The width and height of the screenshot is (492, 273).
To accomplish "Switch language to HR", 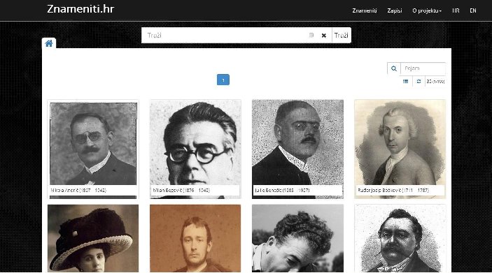I will [456, 10].
